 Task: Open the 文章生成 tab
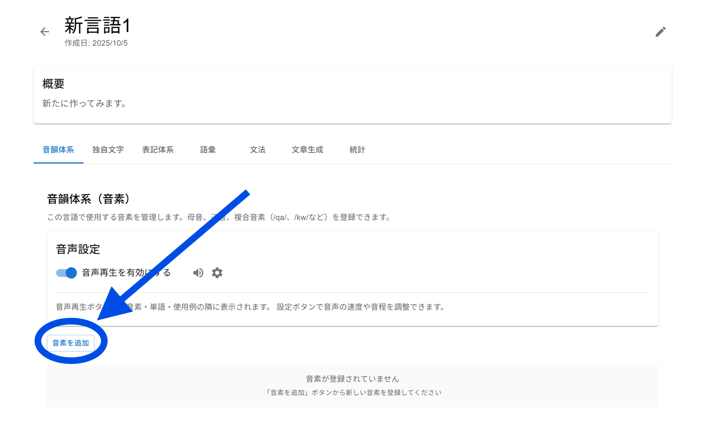pyautogui.click(x=307, y=150)
